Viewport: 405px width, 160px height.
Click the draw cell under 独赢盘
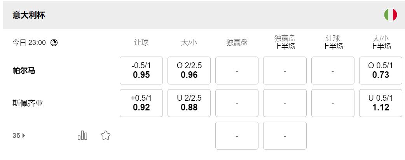[237, 136]
